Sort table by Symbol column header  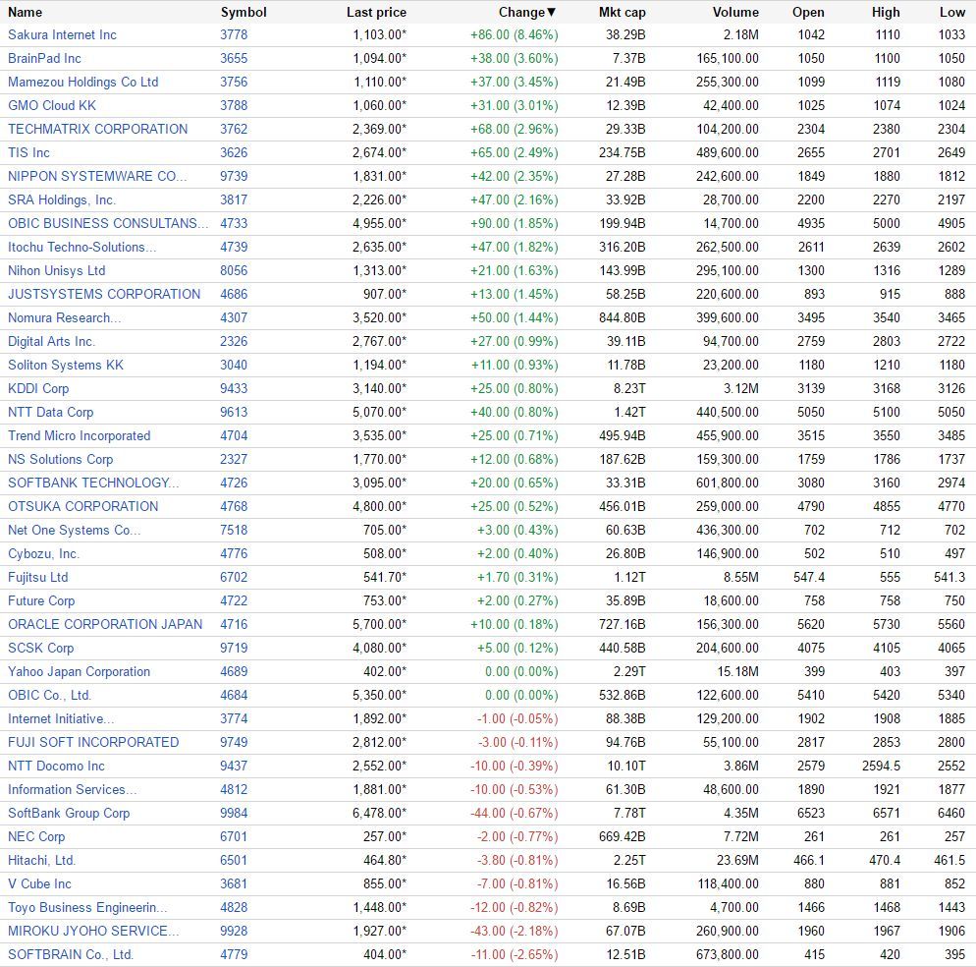(244, 12)
